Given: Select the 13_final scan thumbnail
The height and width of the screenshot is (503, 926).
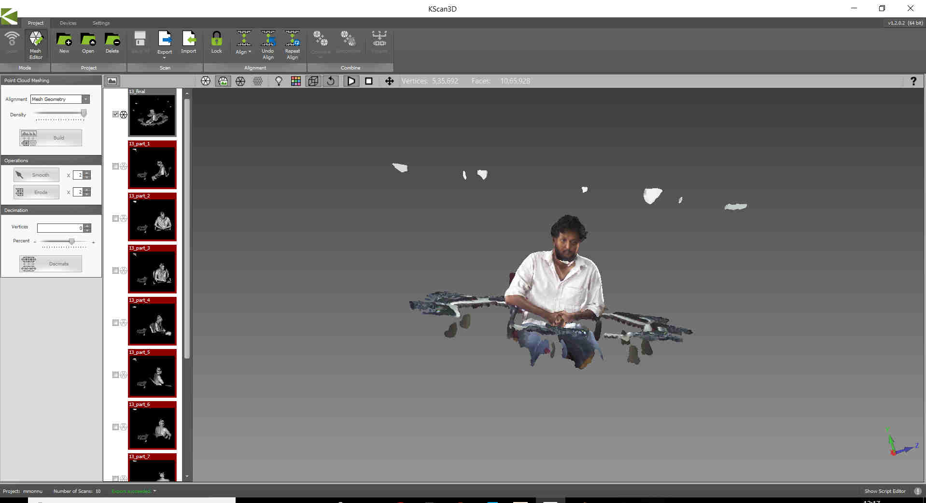Looking at the screenshot, I should (x=152, y=112).
